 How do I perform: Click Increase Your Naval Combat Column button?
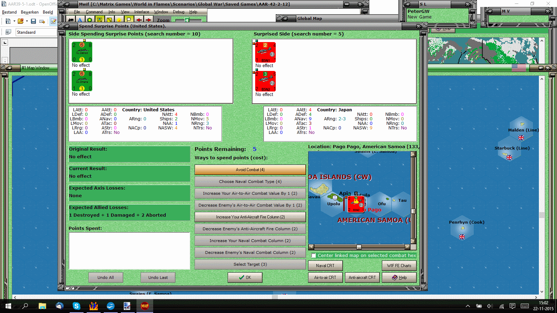tap(250, 241)
